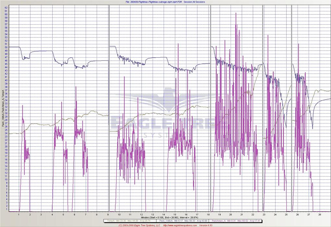Viewport: 331px width, 227px height.
Task: Click the vertical axis label Pack_VoltsA, PackAmps_A, TempA
Action: click(3, 108)
